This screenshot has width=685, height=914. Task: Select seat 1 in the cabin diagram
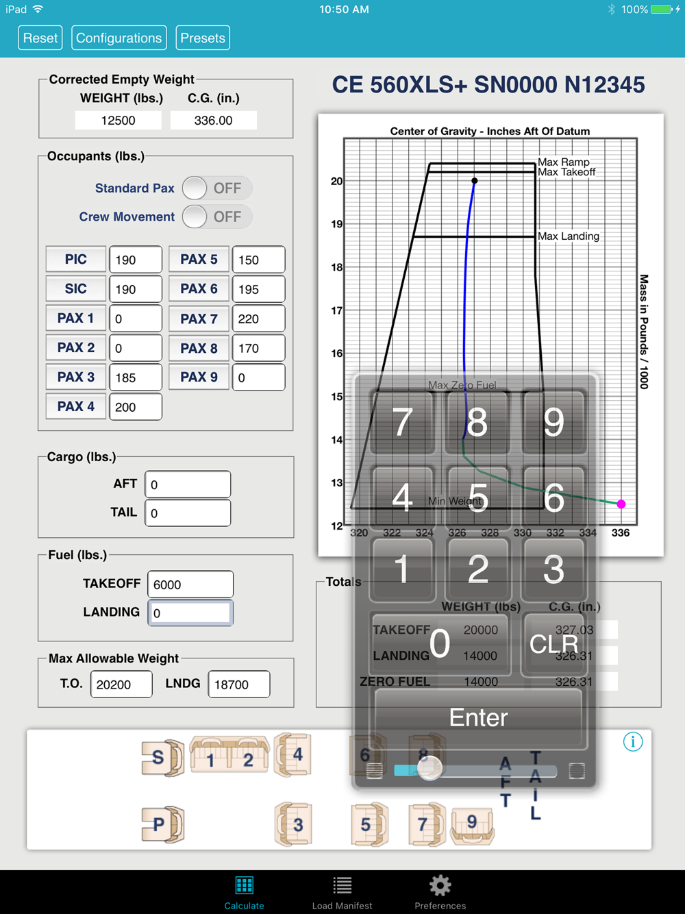pos(210,754)
